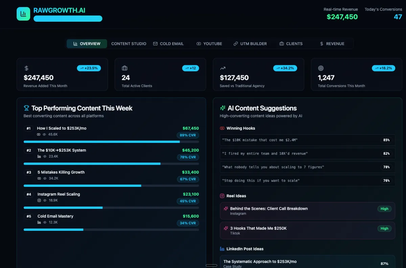
Task: Click the target icon on Total Conversions card
Action: [x=321, y=68]
